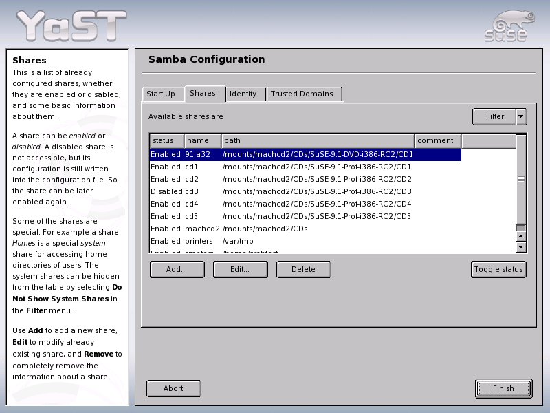
Task: Sort table by name column header
Action: point(202,141)
